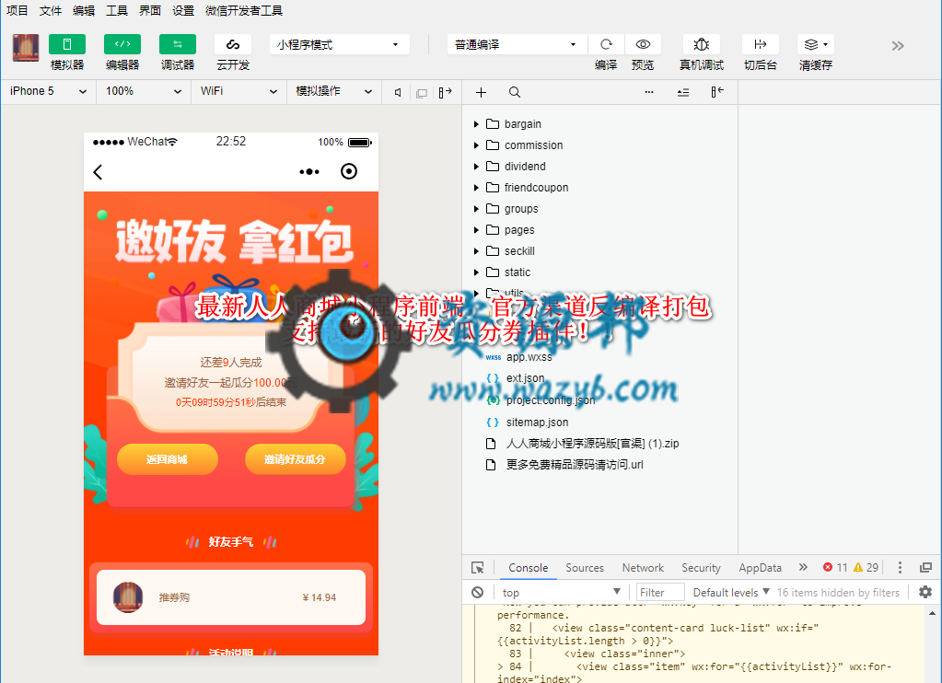Open the clear cache (清缓存) menu
Screen dimensions: 942x683
[815, 44]
